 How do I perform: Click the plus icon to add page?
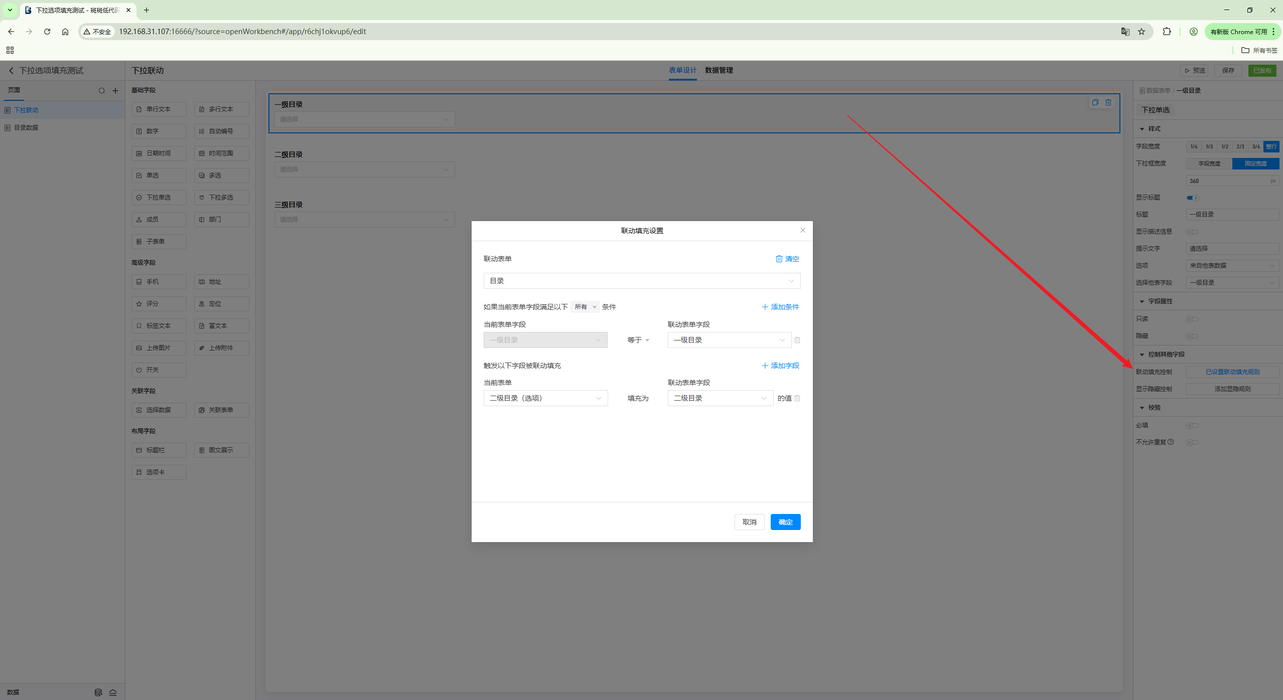115,91
